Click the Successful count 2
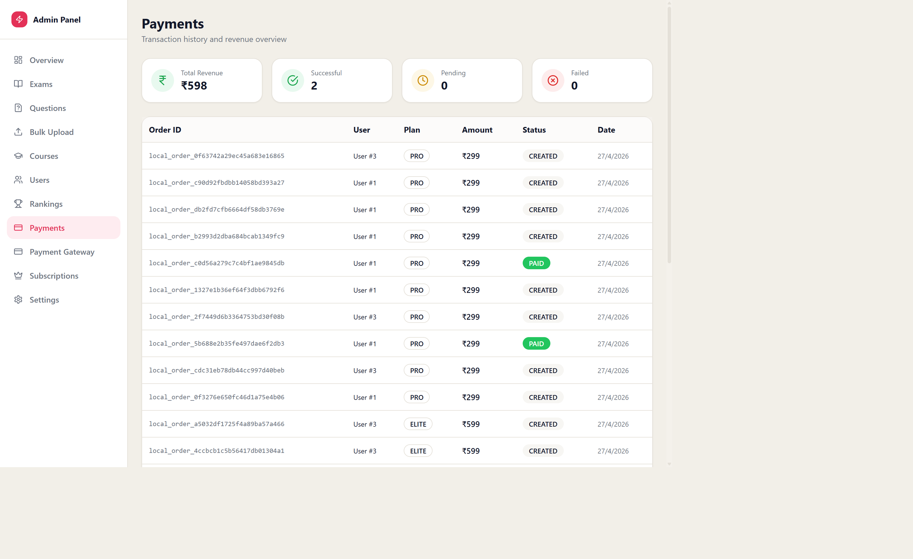 tap(314, 86)
